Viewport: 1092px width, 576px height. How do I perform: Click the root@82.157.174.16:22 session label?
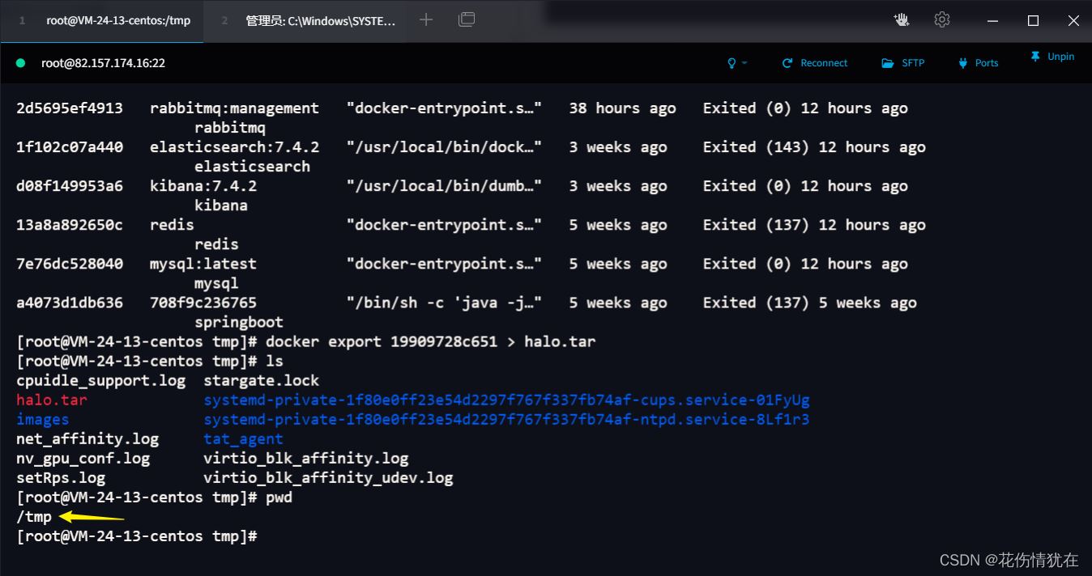pyautogui.click(x=103, y=63)
